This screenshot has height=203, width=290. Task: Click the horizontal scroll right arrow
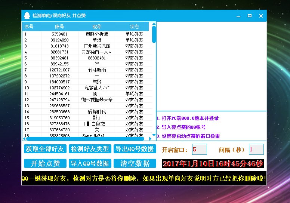(150, 139)
